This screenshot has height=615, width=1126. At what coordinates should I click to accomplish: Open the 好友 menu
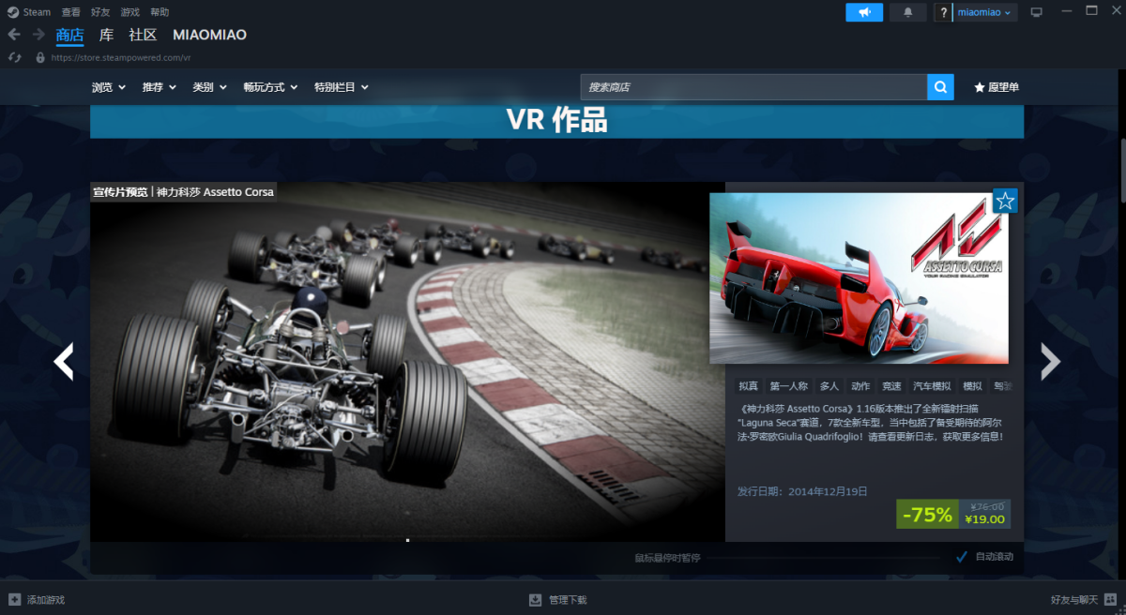[x=100, y=12]
